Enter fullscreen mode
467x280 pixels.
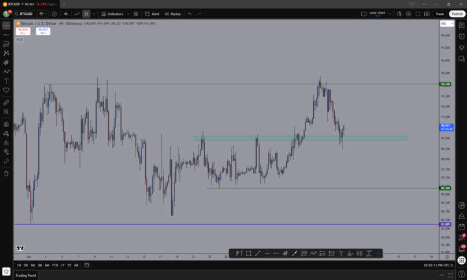418,14
